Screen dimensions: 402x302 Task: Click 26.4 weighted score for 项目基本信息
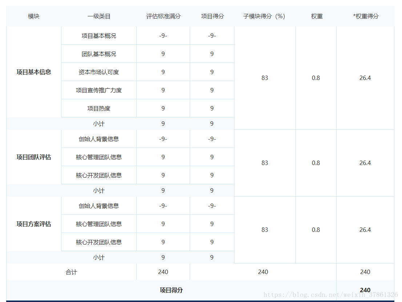point(365,78)
